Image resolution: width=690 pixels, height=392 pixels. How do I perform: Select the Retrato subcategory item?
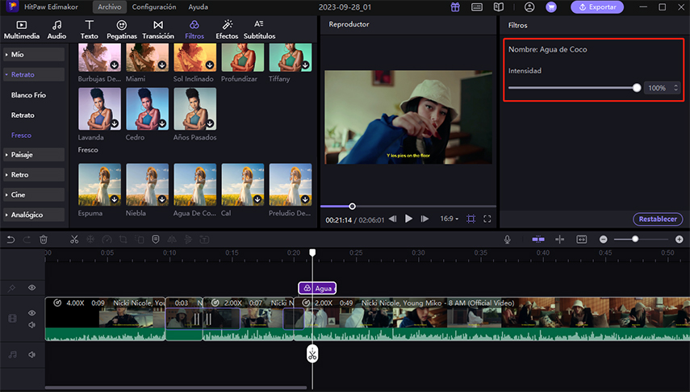23,115
